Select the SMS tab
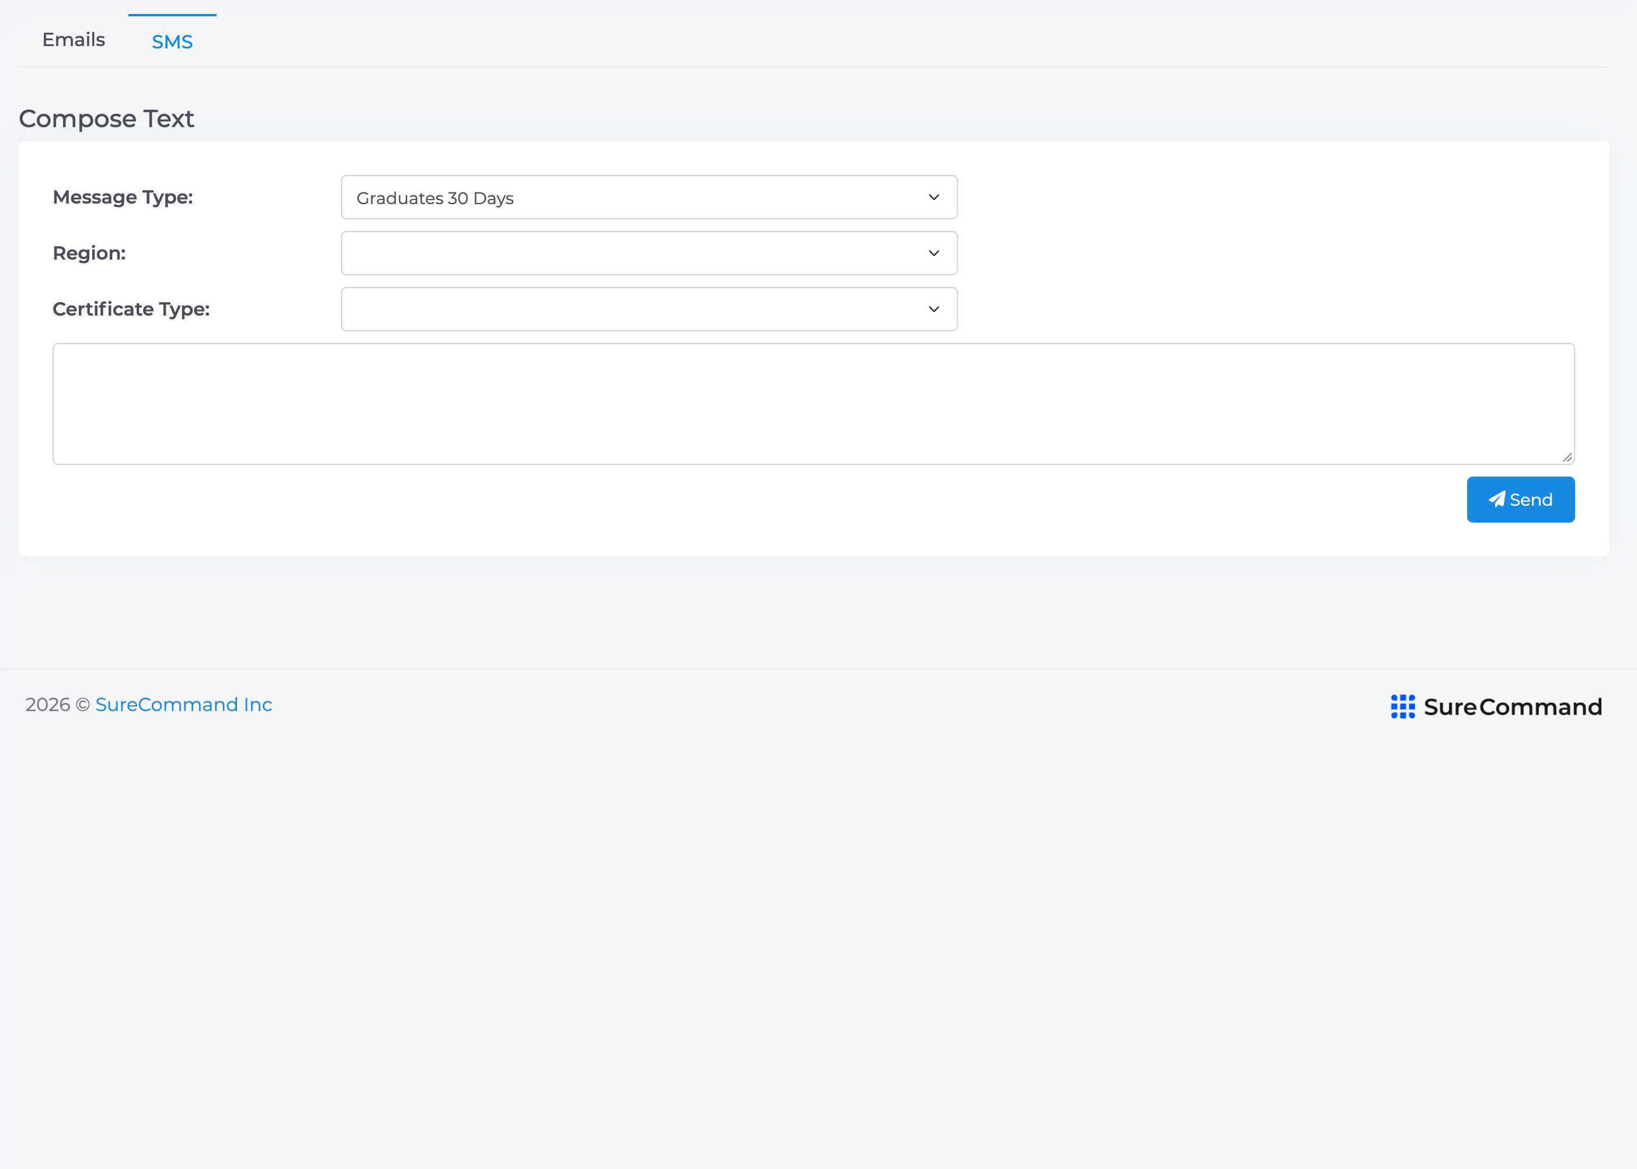This screenshot has width=1637, height=1169. (172, 42)
